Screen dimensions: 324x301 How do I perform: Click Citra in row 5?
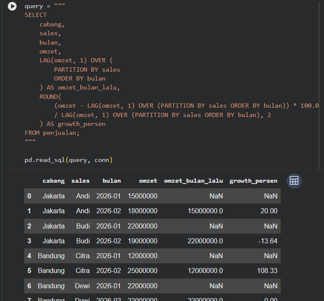click(x=82, y=270)
